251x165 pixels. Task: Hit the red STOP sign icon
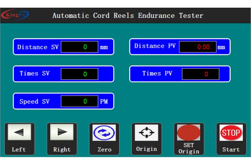[x=231, y=133]
